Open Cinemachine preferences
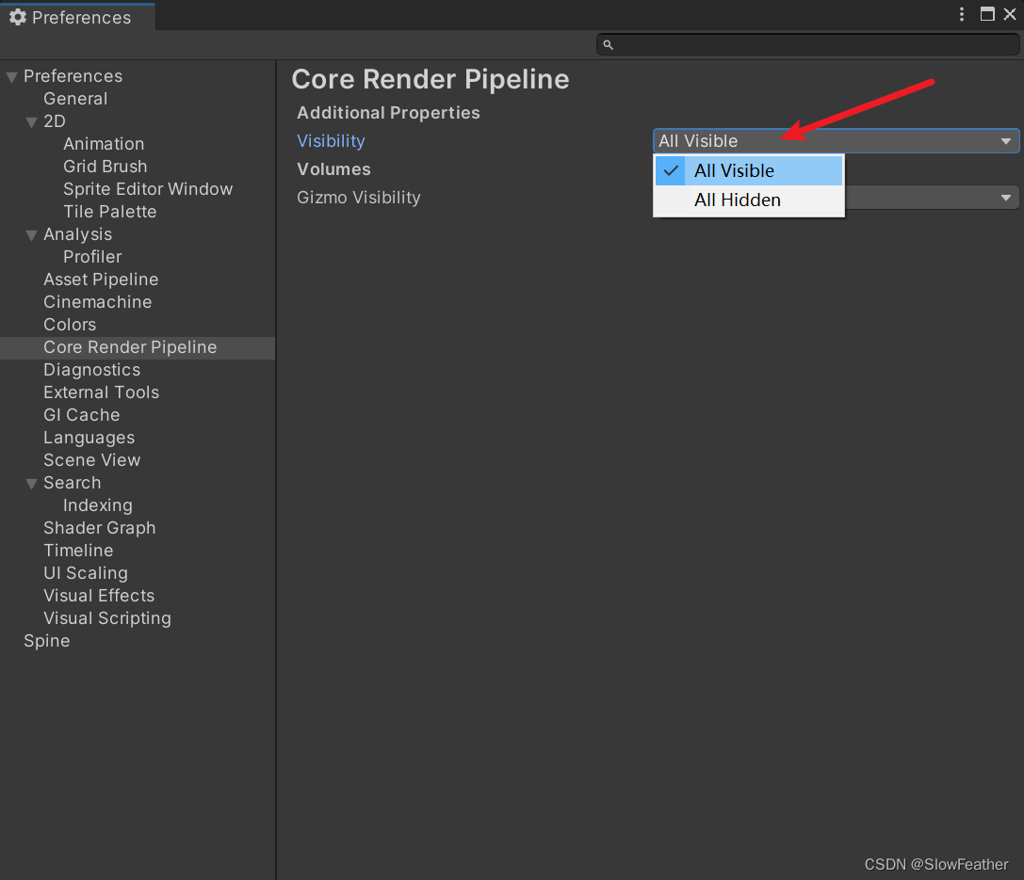 (x=97, y=302)
